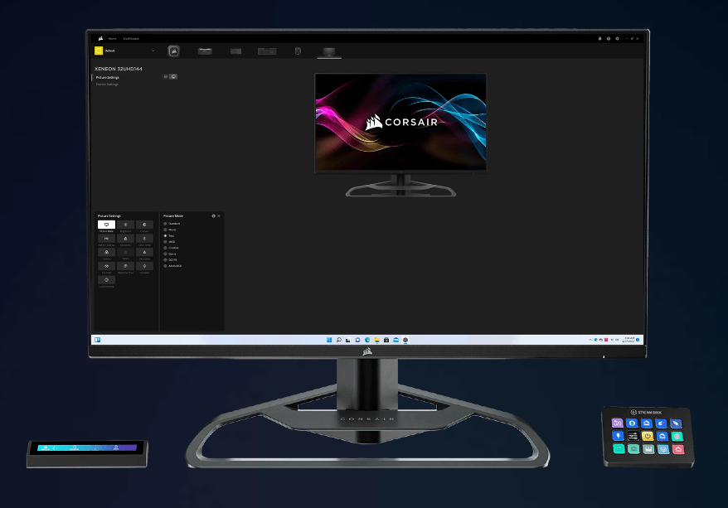The width and height of the screenshot is (728, 508).
Task: Switch to the Dashboard tab
Action: click(x=131, y=38)
